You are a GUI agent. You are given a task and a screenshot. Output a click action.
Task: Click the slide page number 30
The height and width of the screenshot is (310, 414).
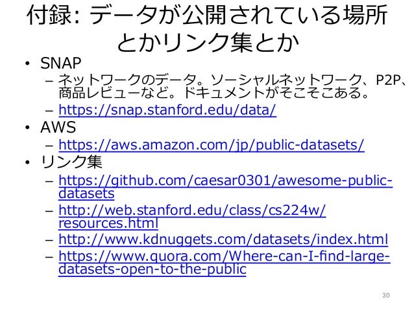385,295
